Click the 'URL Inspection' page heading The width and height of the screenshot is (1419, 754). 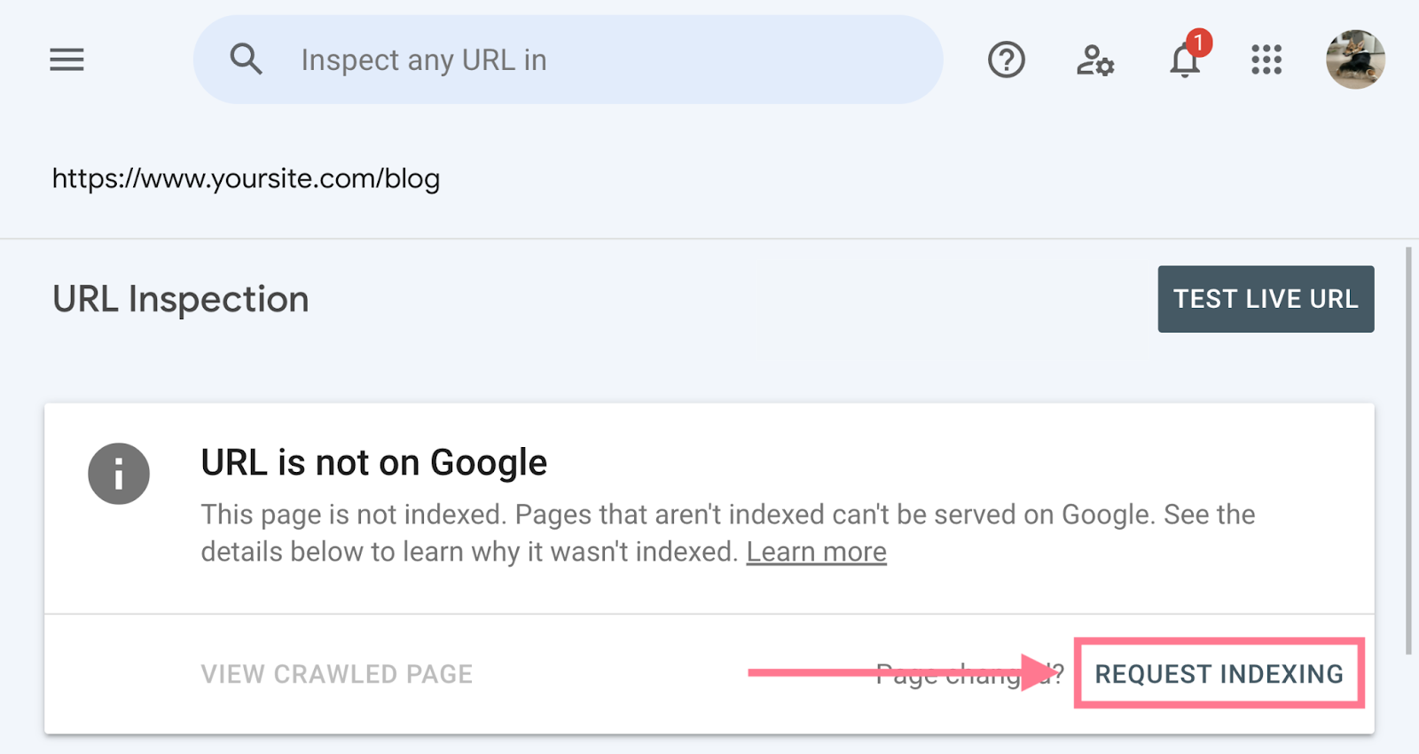point(181,300)
